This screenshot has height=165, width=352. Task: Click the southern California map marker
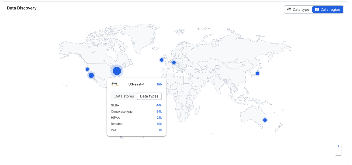(x=91, y=75)
